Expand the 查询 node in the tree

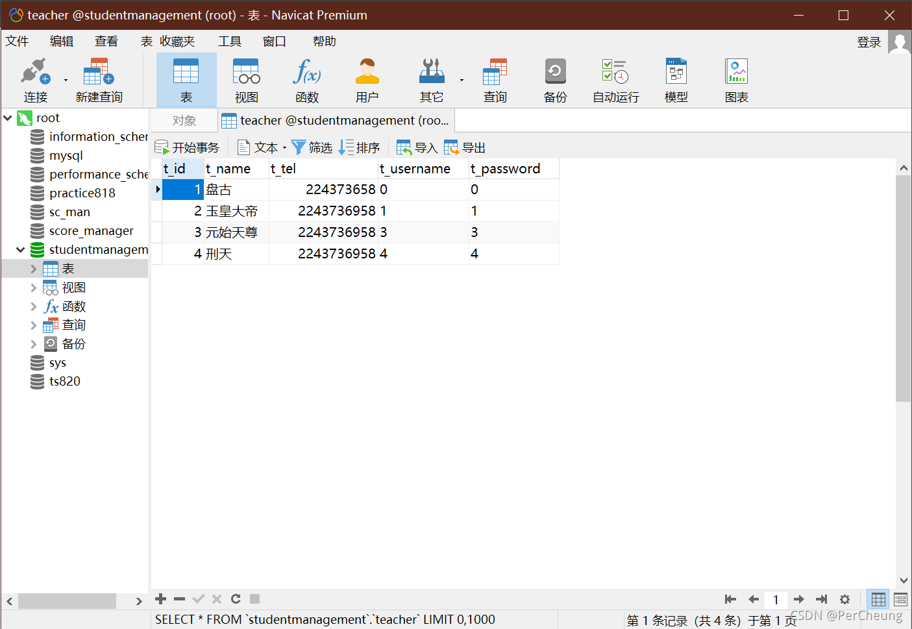(34, 325)
